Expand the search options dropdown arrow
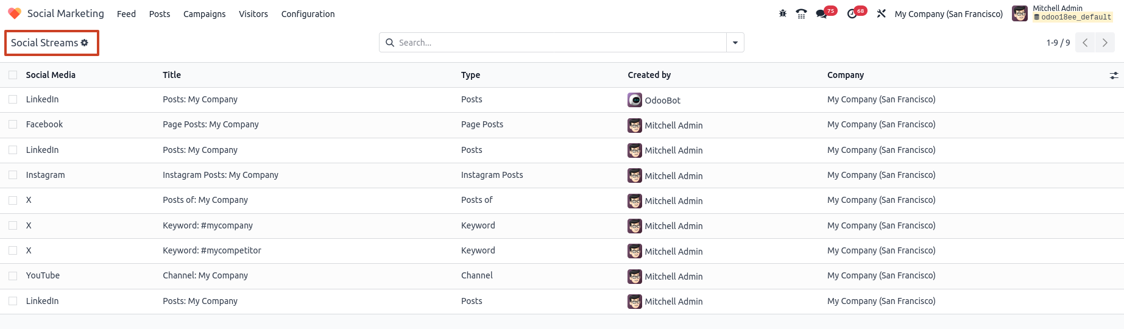The width and height of the screenshot is (1124, 329). [x=735, y=43]
